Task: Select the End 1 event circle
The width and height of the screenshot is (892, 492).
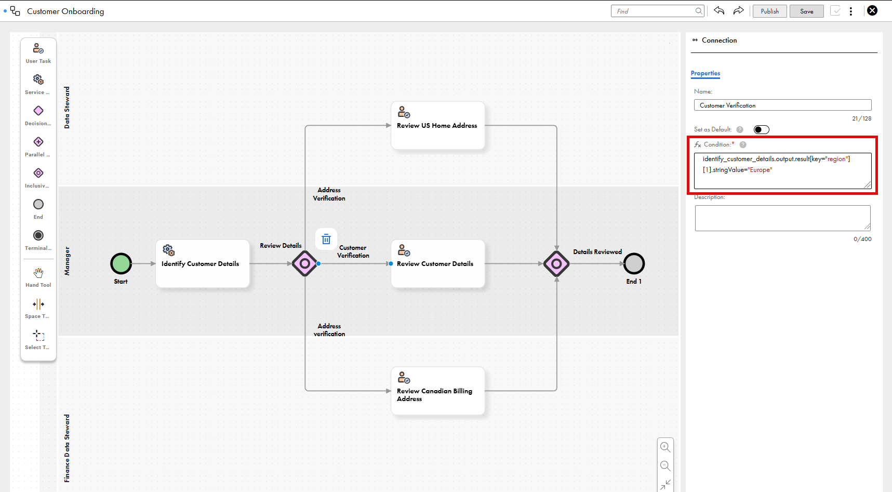Action: tap(634, 263)
